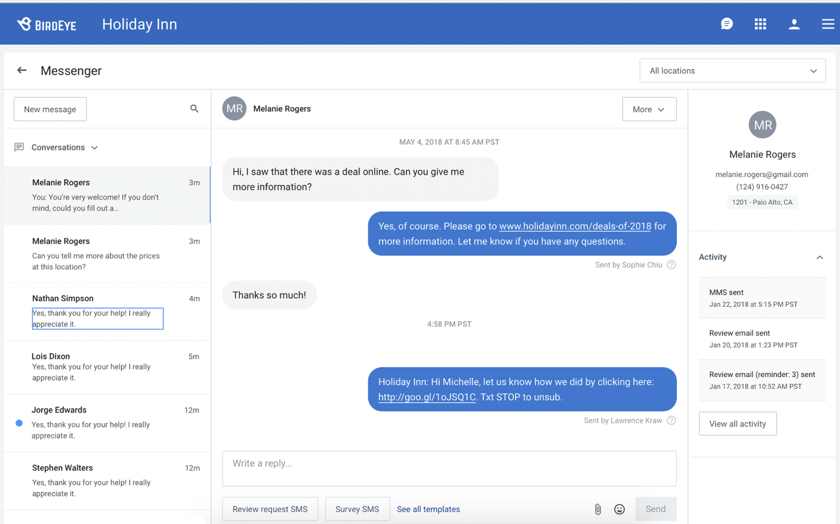The width and height of the screenshot is (840, 524).
Task: Expand the More dropdown menu
Action: pos(649,109)
